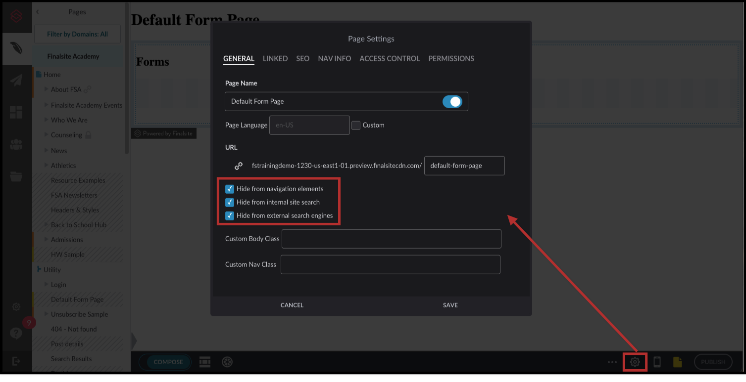Image resolution: width=746 pixels, height=382 pixels.
Task: Click the link icon next to About FSA
Action: (x=88, y=89)
